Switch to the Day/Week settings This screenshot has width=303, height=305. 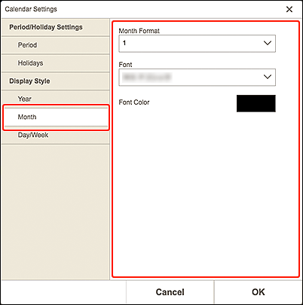[56, 136]
